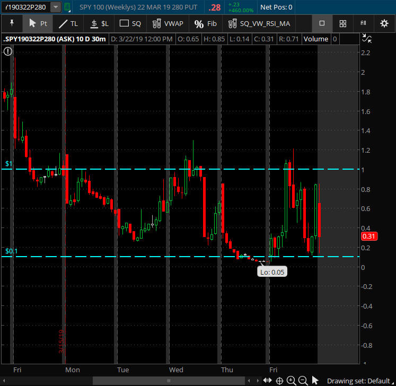Select the Fib retracement tool
The width and height of the screenshot is (396, 386).
click(x=206, y=23)
